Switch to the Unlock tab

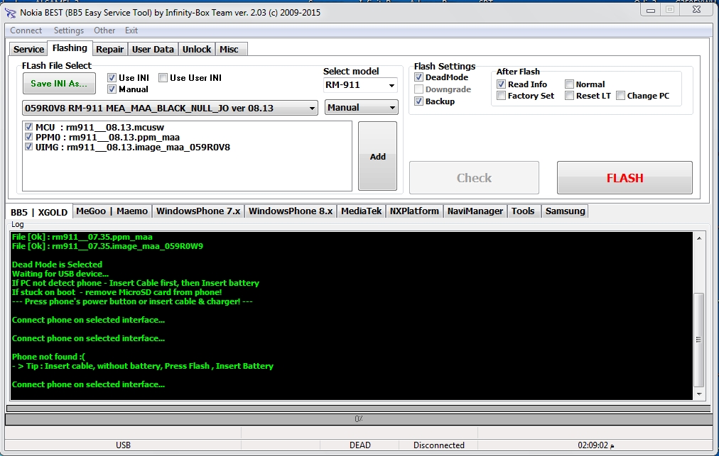pos(197,50)
